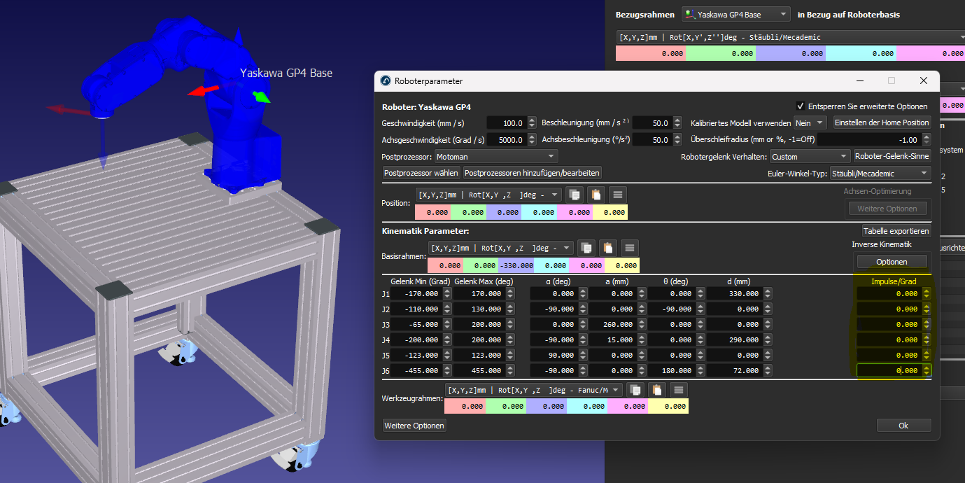The width and height of the screenshot is (965, 483).
Task: Open the Werkzeugrahmen options menu icon
Action: 678,390
